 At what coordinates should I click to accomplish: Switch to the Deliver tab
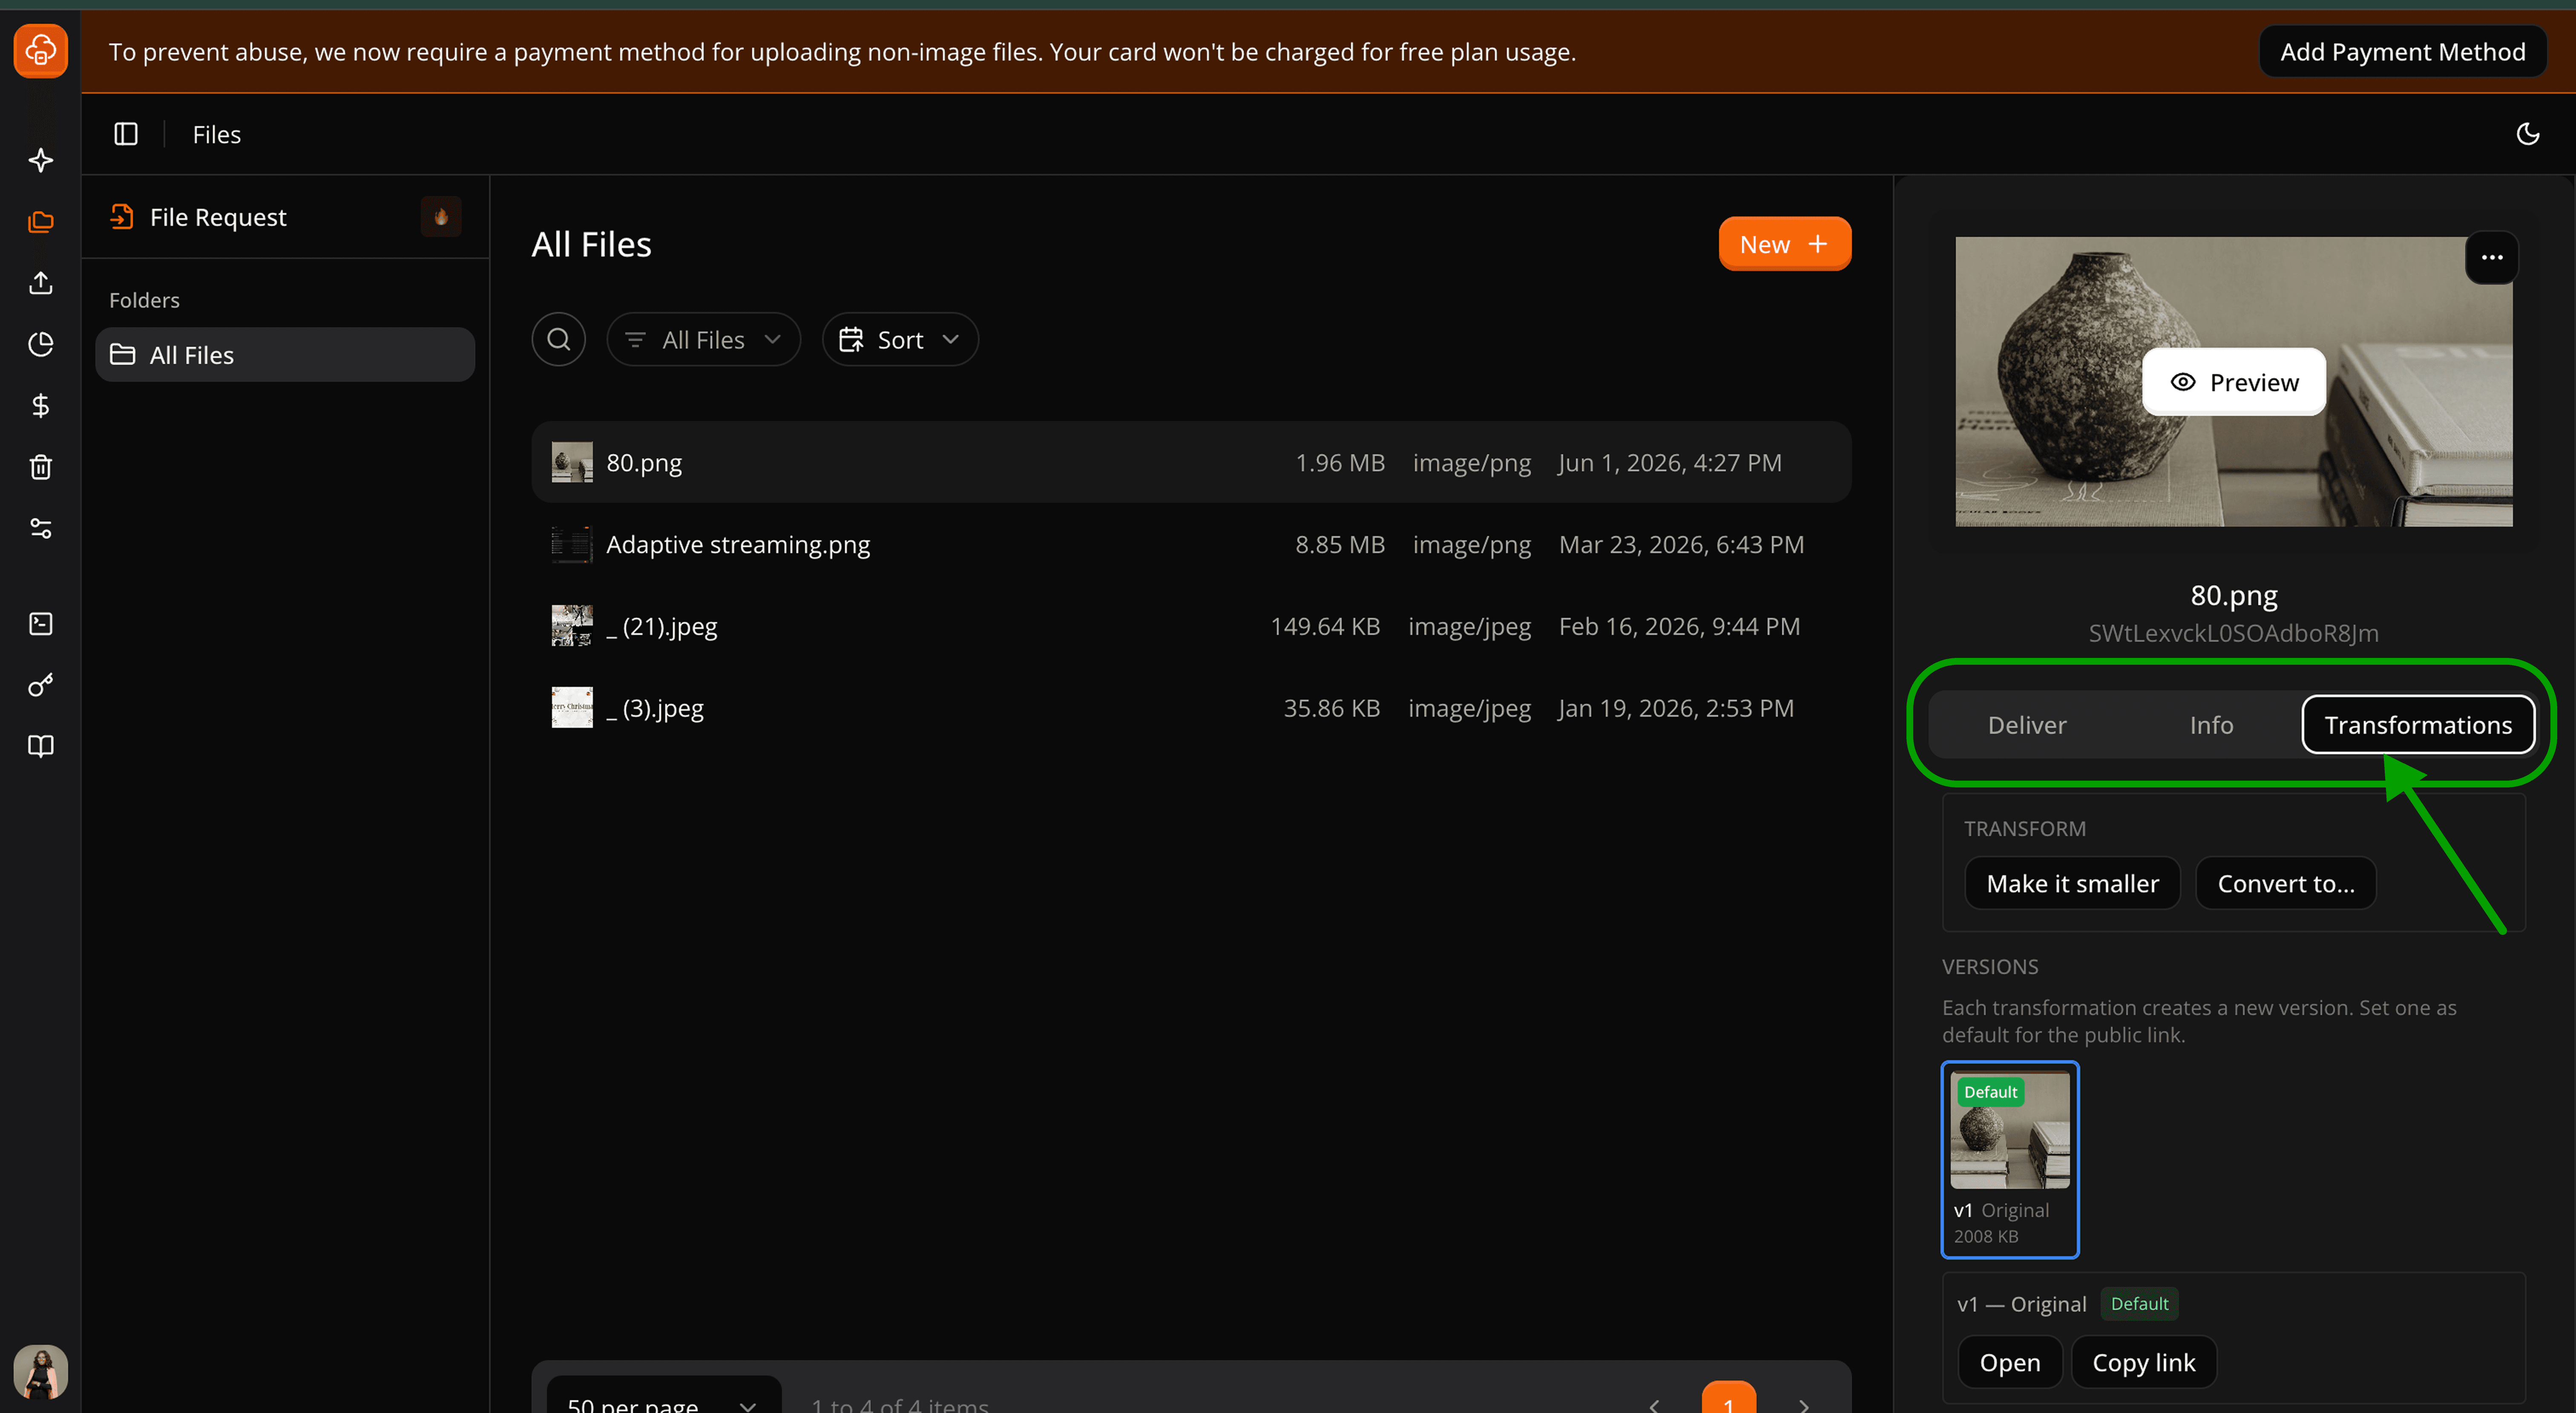(x=2026, y=724)
